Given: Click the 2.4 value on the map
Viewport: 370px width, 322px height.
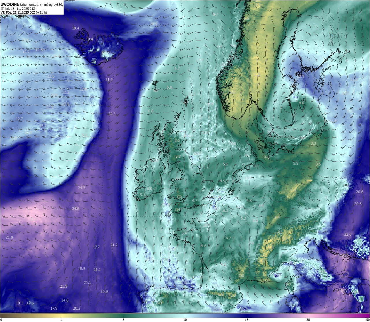Looking at the screenshot, I should point(277,217).
